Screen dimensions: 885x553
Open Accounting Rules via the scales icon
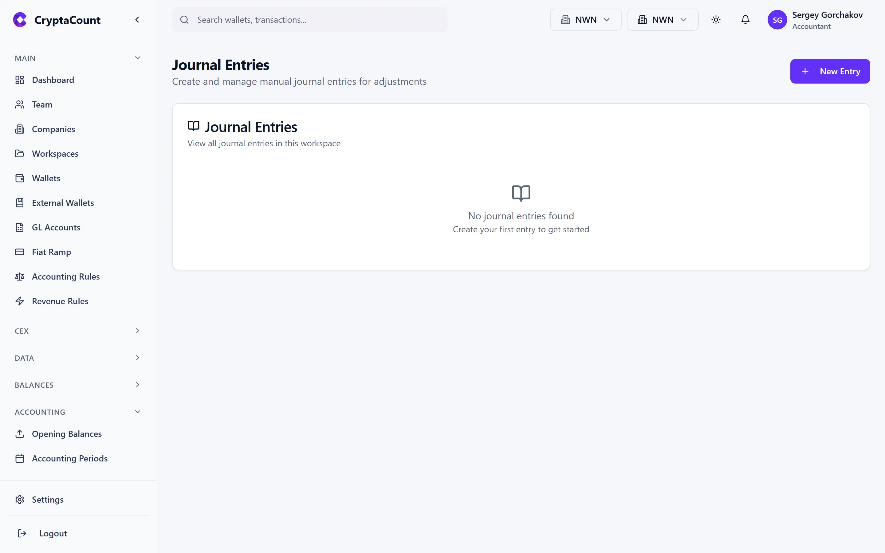coord(20,276)
